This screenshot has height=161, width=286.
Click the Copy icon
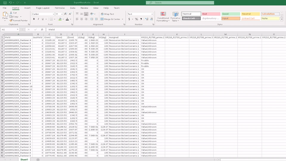click(11, 17)
